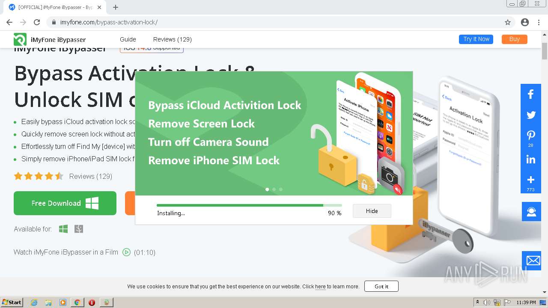This screenshot has height=308, width=548.
Task: Play the iBypasser film video icon
Action: 126,252
